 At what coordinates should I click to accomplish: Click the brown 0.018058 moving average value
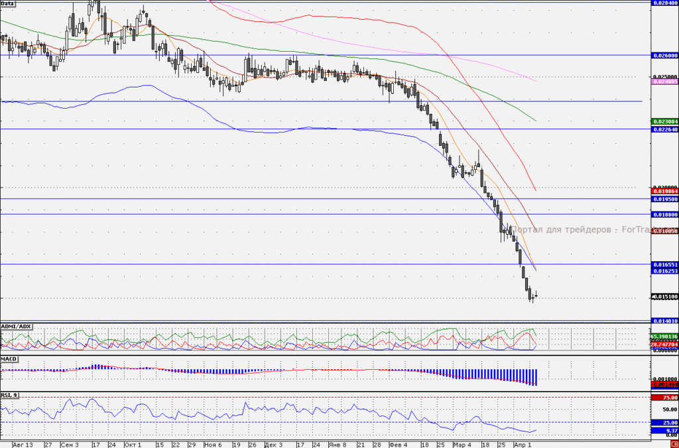[x=665, y=231]
